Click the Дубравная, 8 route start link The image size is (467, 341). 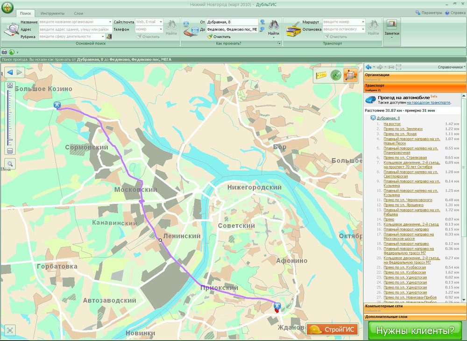tap(388, 118)
